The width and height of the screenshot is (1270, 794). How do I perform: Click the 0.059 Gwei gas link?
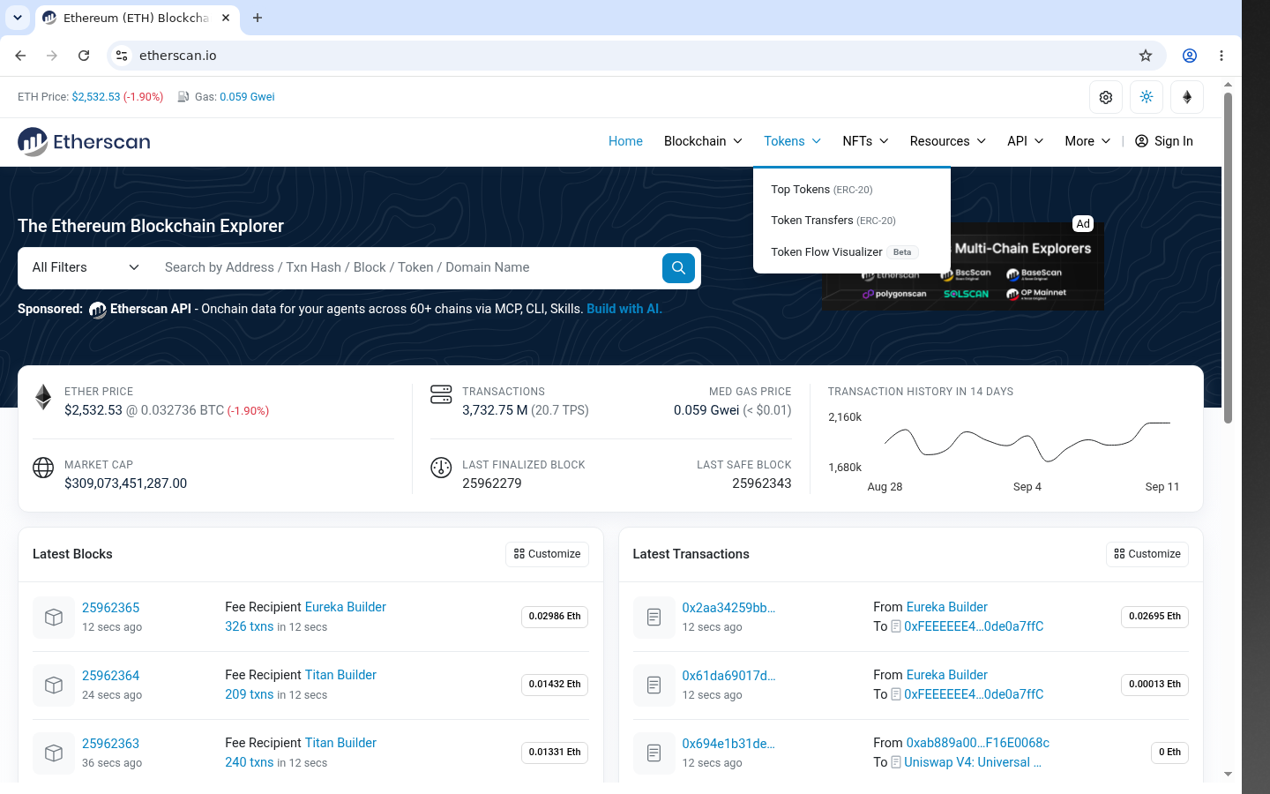tap(247, 97)
